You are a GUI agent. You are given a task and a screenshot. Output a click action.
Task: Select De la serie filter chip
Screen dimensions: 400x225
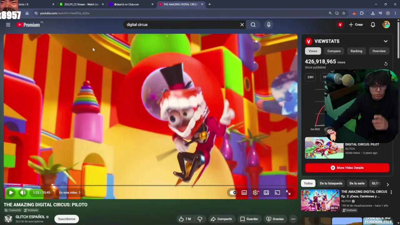(357, 183)
